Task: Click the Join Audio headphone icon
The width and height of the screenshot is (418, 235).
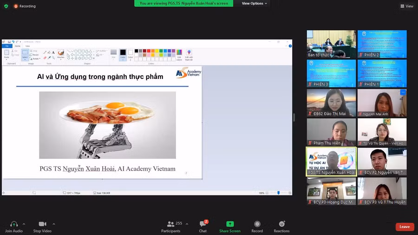Action: (x=14, y=224)
